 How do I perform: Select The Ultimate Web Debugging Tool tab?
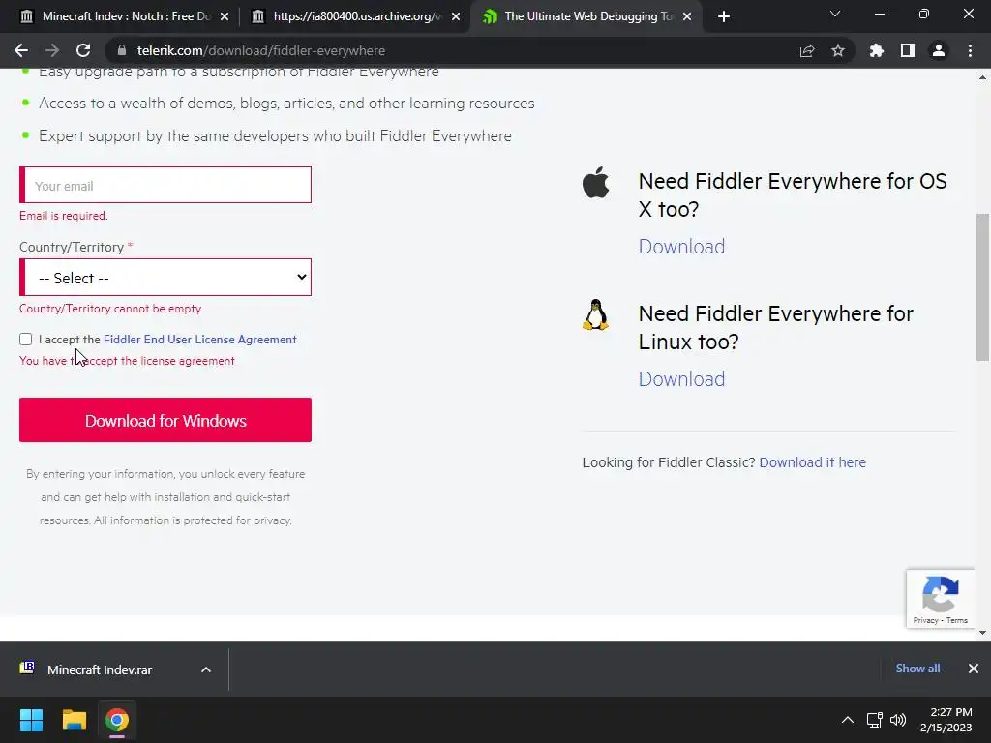pos(586,16)
